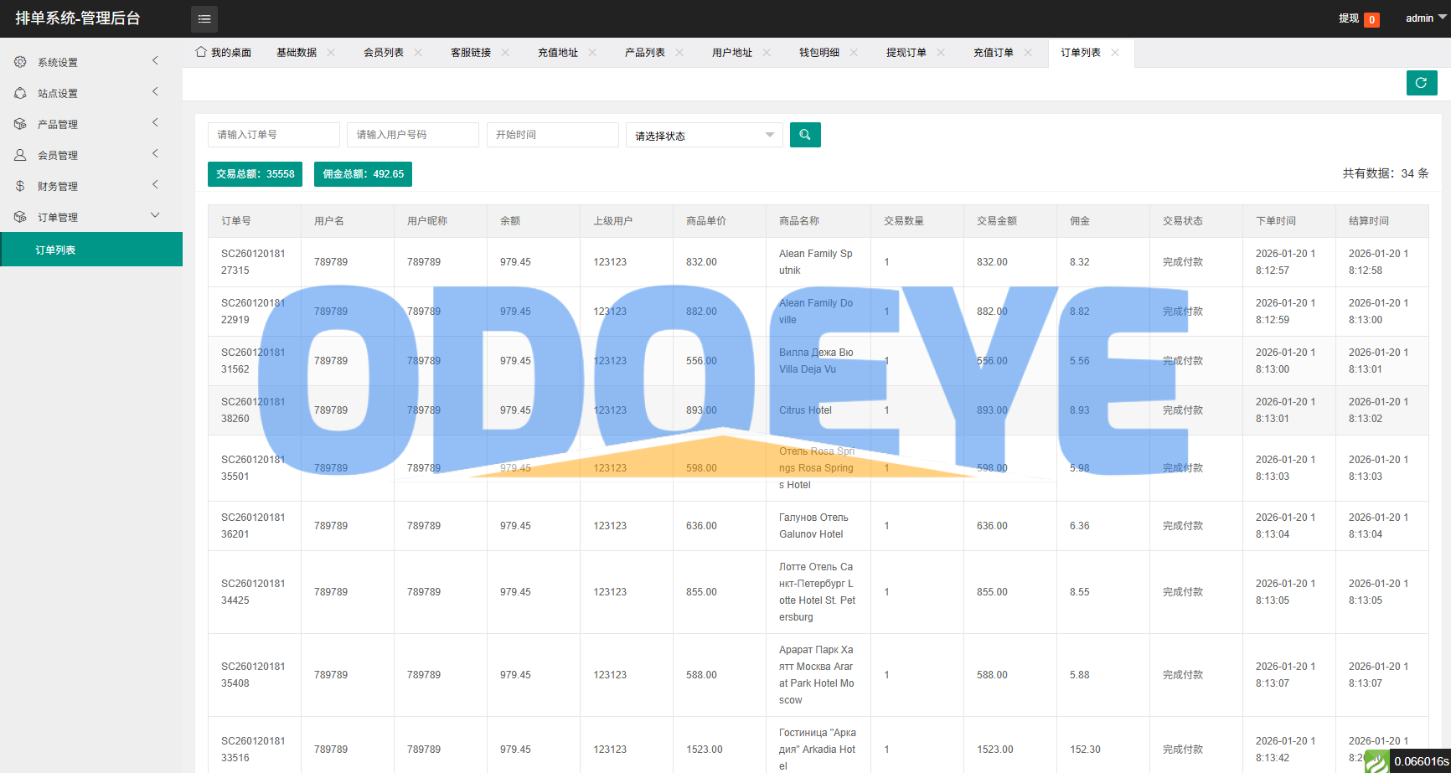Close the 基础数据 tab

point(331,52)
